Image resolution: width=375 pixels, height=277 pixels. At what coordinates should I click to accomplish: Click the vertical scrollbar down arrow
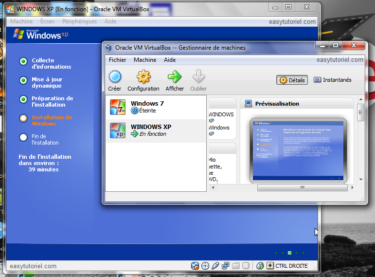coord(361,179)
